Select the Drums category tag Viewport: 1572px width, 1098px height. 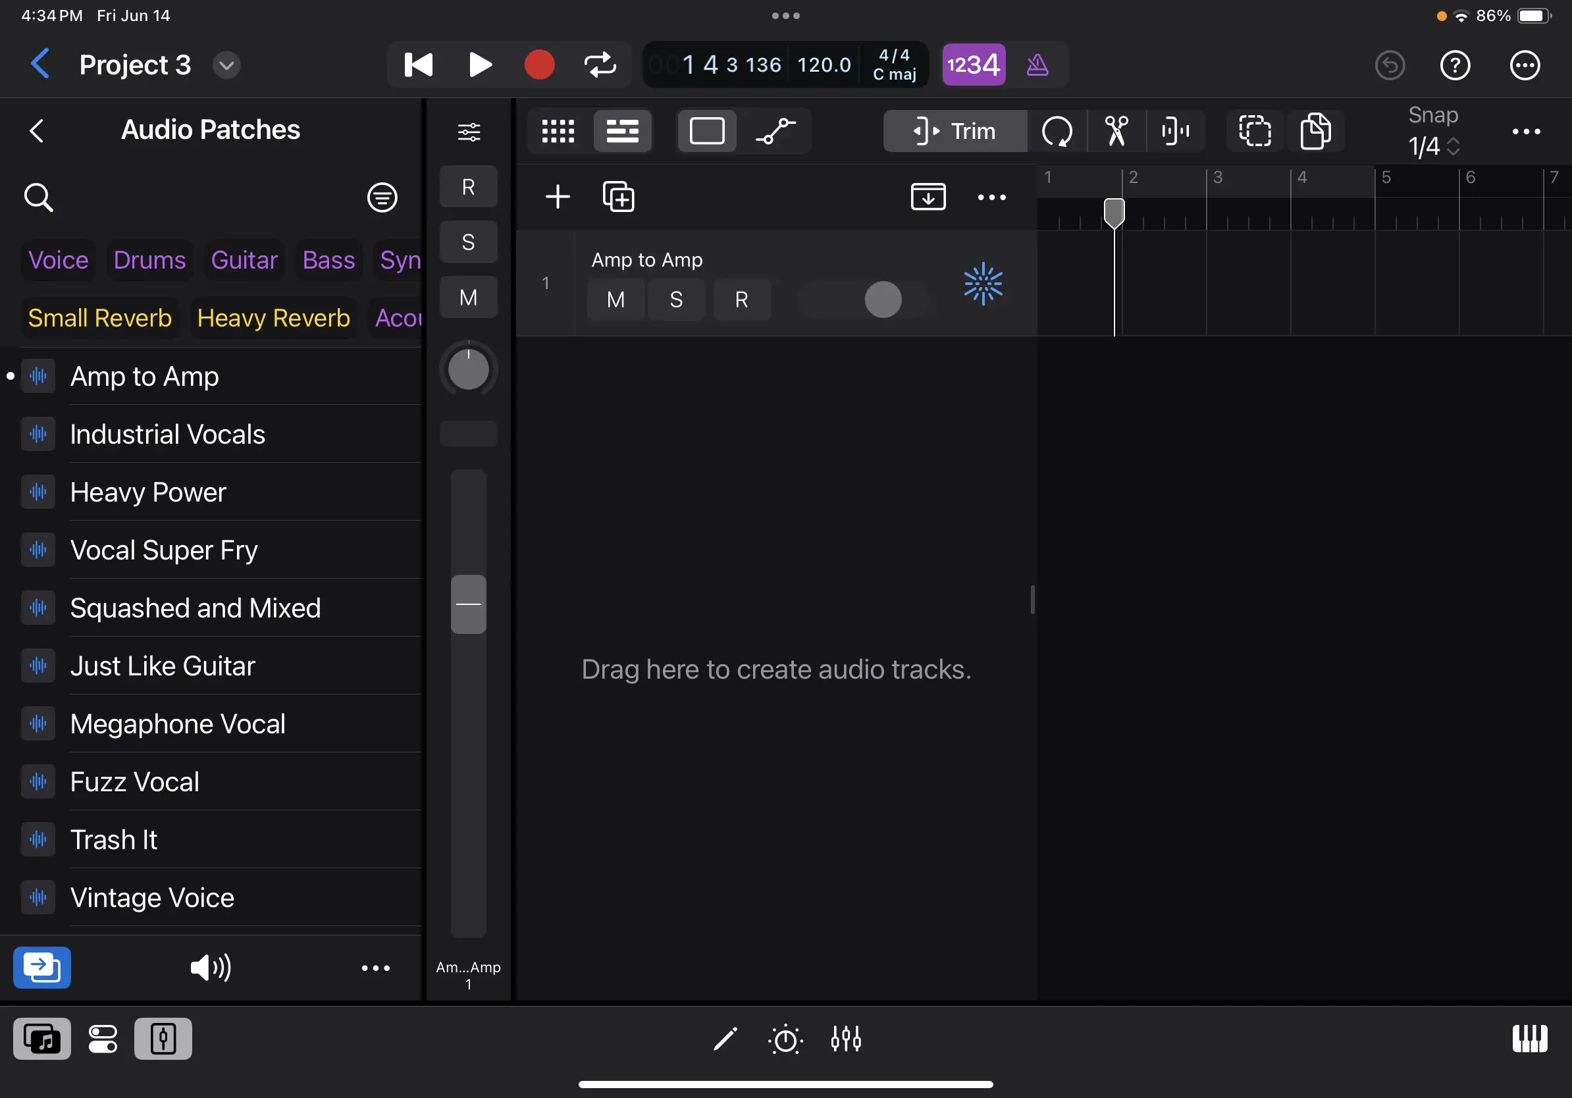[149, 260]
